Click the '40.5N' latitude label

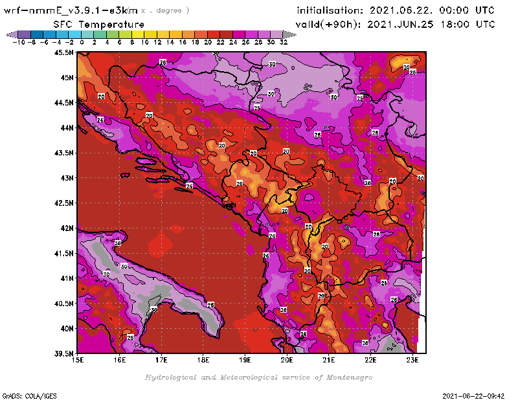click(63, 304)
